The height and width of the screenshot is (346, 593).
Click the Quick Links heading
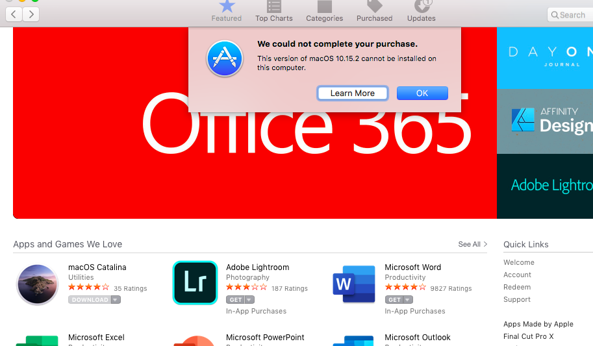[525, 245]
